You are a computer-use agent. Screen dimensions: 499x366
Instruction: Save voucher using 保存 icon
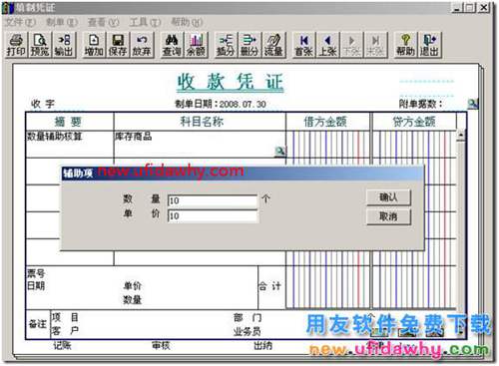(x=118, y=45)
